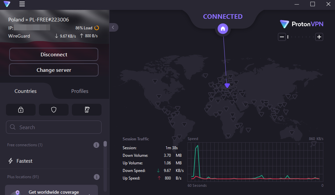Open the hamburger menu
The width and height of the screenshot is (335, 195).
pos(22,4)
